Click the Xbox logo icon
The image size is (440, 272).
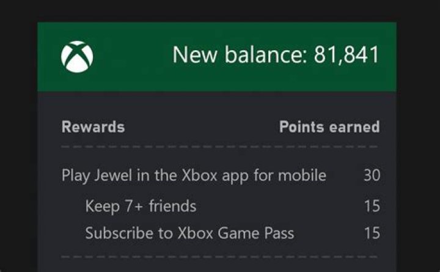pos(77,56)
